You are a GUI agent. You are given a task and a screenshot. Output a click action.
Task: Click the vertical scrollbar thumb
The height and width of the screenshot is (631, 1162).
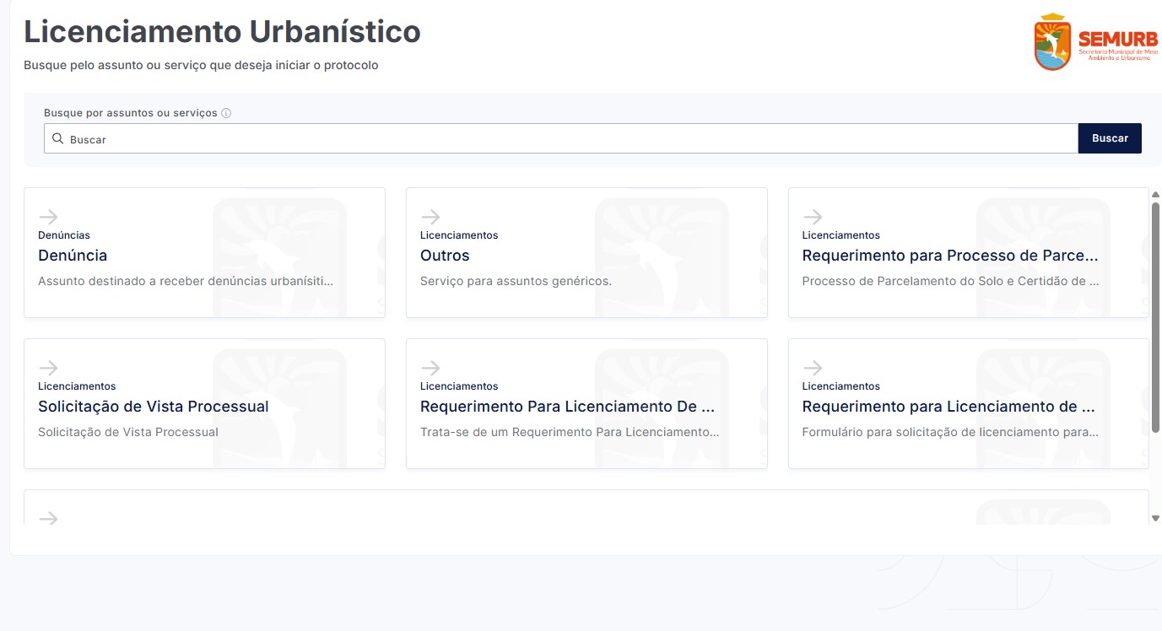(x=1156, y=317)
